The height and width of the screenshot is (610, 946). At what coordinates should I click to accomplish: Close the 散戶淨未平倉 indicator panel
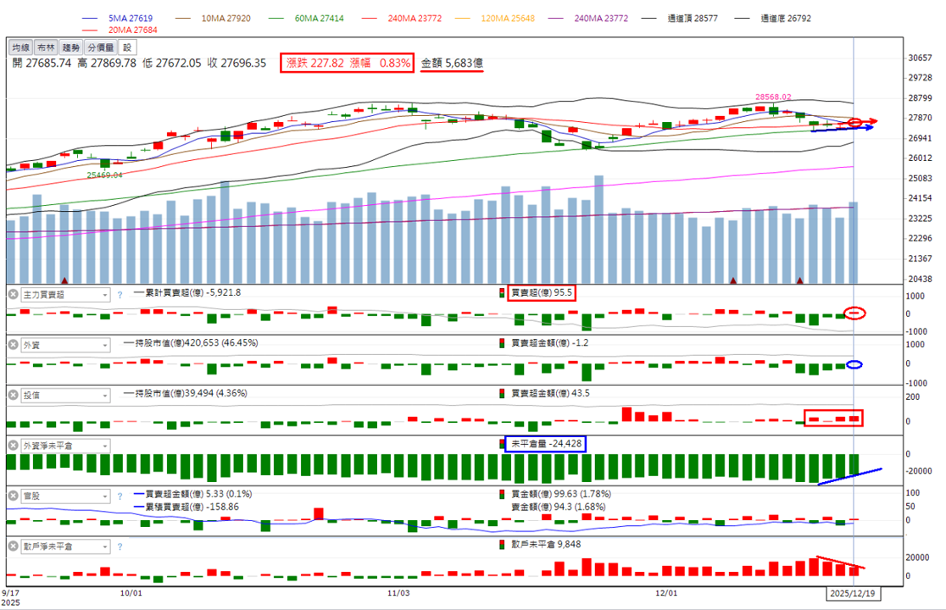tap(14, 546)
